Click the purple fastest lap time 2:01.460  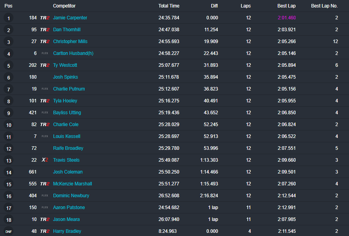click(x=286, y=18)
